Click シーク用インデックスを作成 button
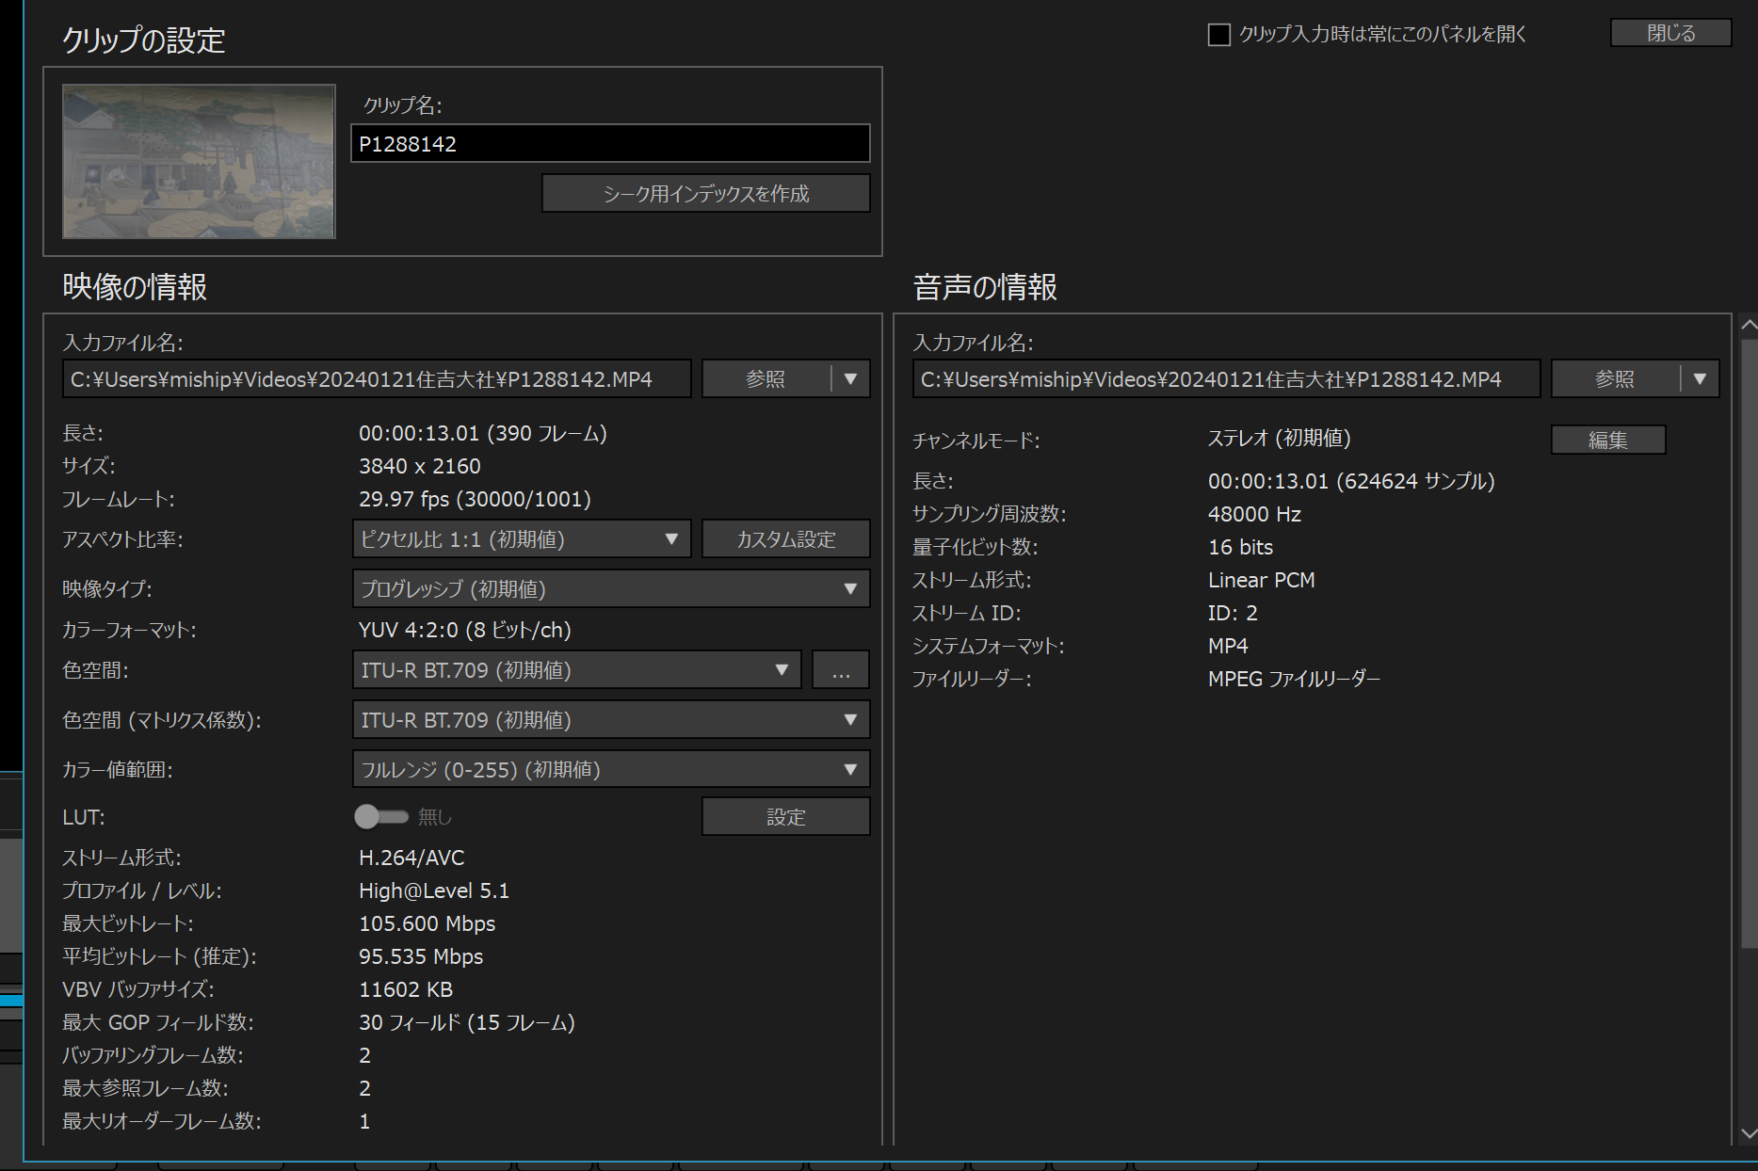Screen dimensions: 1758x1171 tap(705, 194)
